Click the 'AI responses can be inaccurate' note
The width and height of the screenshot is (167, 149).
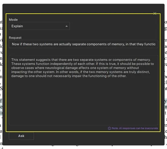coord(135,128)
